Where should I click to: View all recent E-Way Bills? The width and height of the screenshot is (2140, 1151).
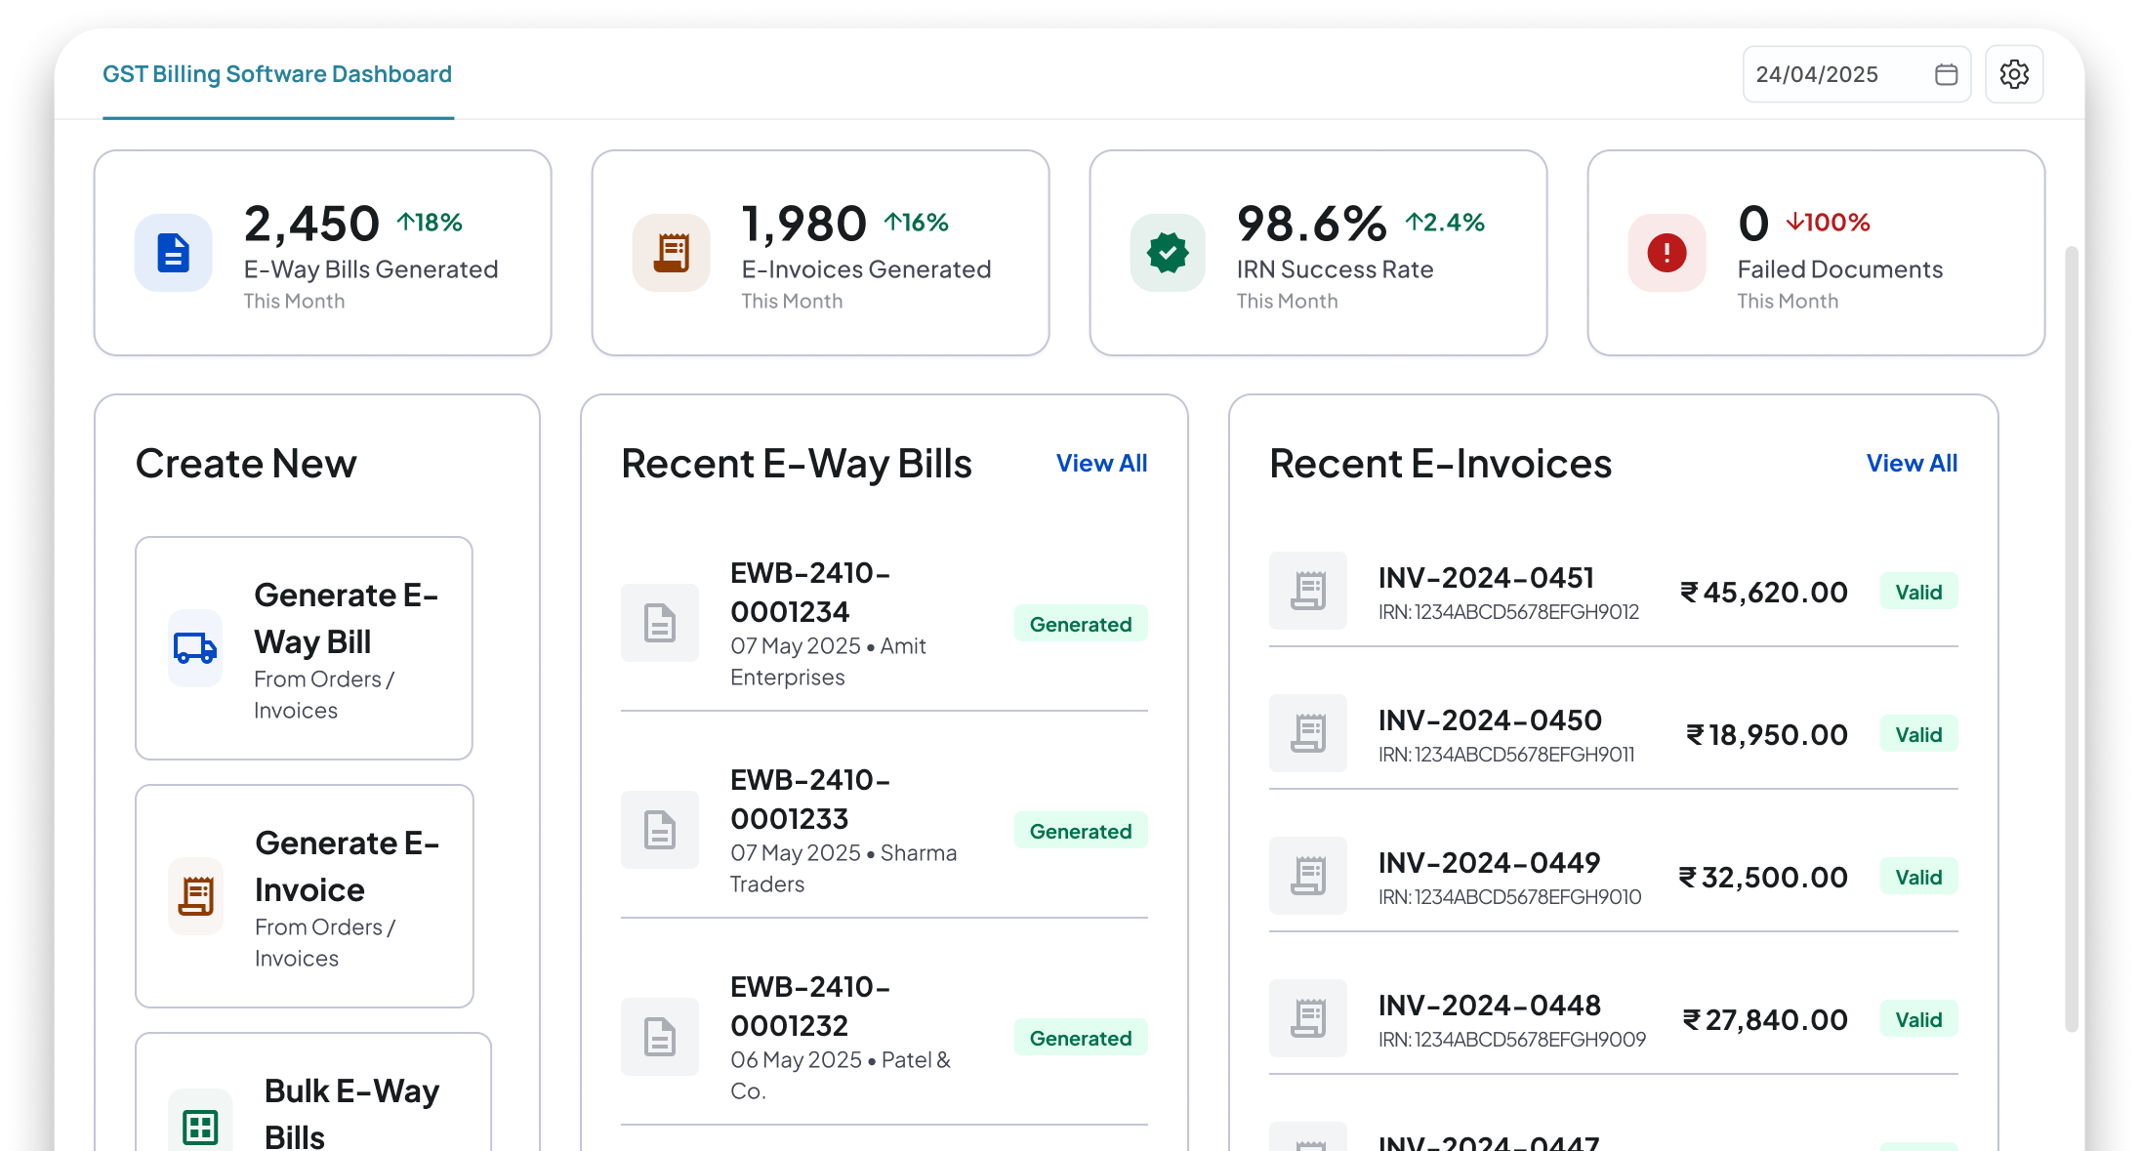[x=1101, y=463]
